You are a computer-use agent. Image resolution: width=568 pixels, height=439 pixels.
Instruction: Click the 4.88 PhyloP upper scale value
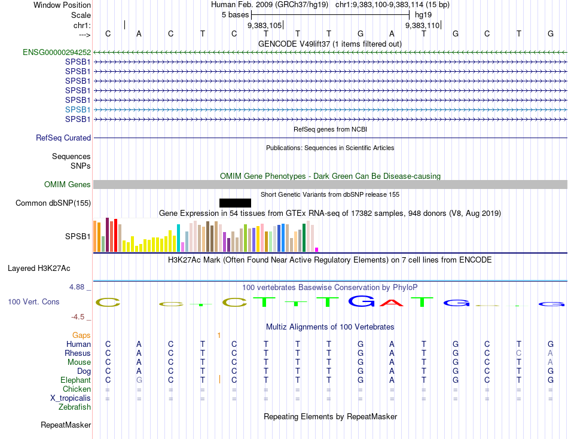(77, 287)
